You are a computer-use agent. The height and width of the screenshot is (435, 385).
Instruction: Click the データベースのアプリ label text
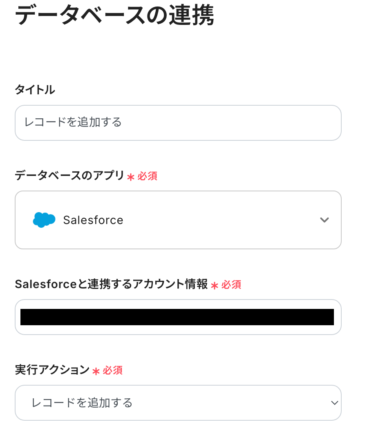(69, 175)
